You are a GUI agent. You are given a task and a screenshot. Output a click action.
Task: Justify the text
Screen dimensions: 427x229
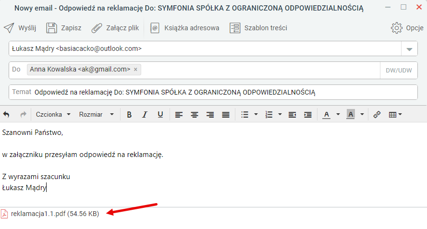point(226,115)
